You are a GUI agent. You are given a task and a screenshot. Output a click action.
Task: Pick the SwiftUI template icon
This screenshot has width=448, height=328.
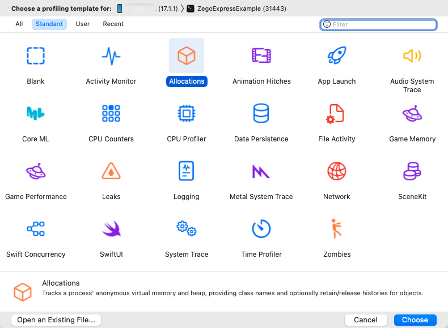[x=111, y=229]
